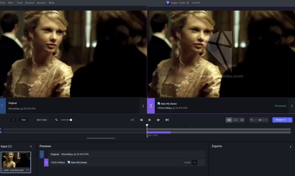Click the Previews panel heading
The height and width of the screenshot is (176, 295).
pyautogui.click(x=45, y=146)
